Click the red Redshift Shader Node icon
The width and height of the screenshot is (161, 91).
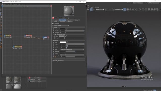click(x=53, y=18)
